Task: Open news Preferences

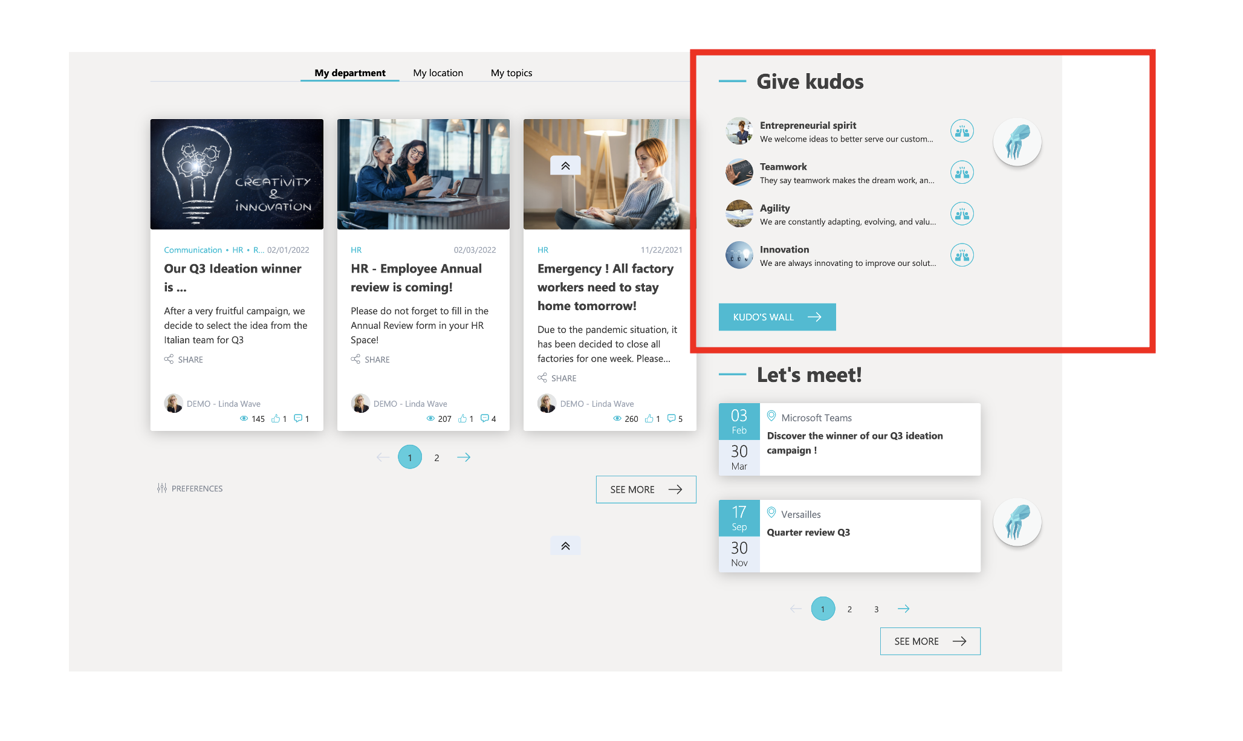Action: pyautogui.click(x=190, y=488)
